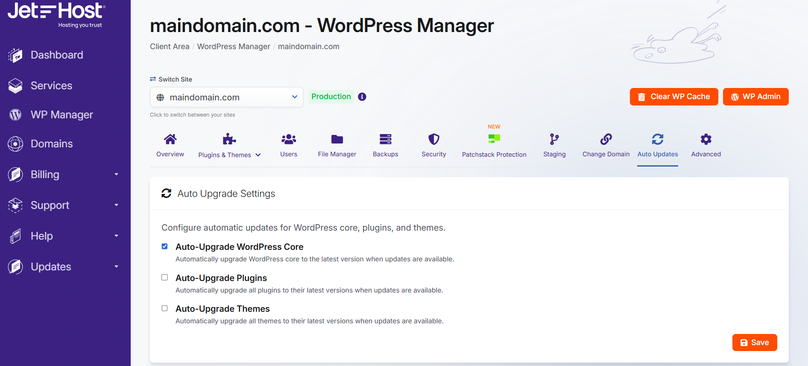This screenshot has height=366, width=808.
Task: Go to WordPress Manager breadcrumb link
Action: click(234, 47)
